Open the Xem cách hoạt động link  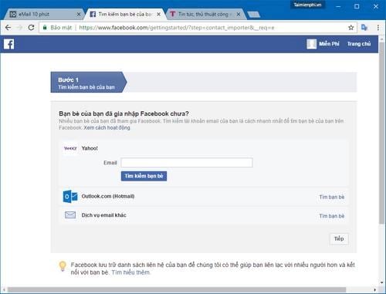pyautogui.click(x=107, y=128)
